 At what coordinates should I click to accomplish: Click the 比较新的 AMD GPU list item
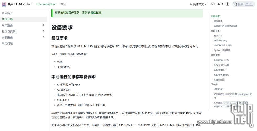85,95
